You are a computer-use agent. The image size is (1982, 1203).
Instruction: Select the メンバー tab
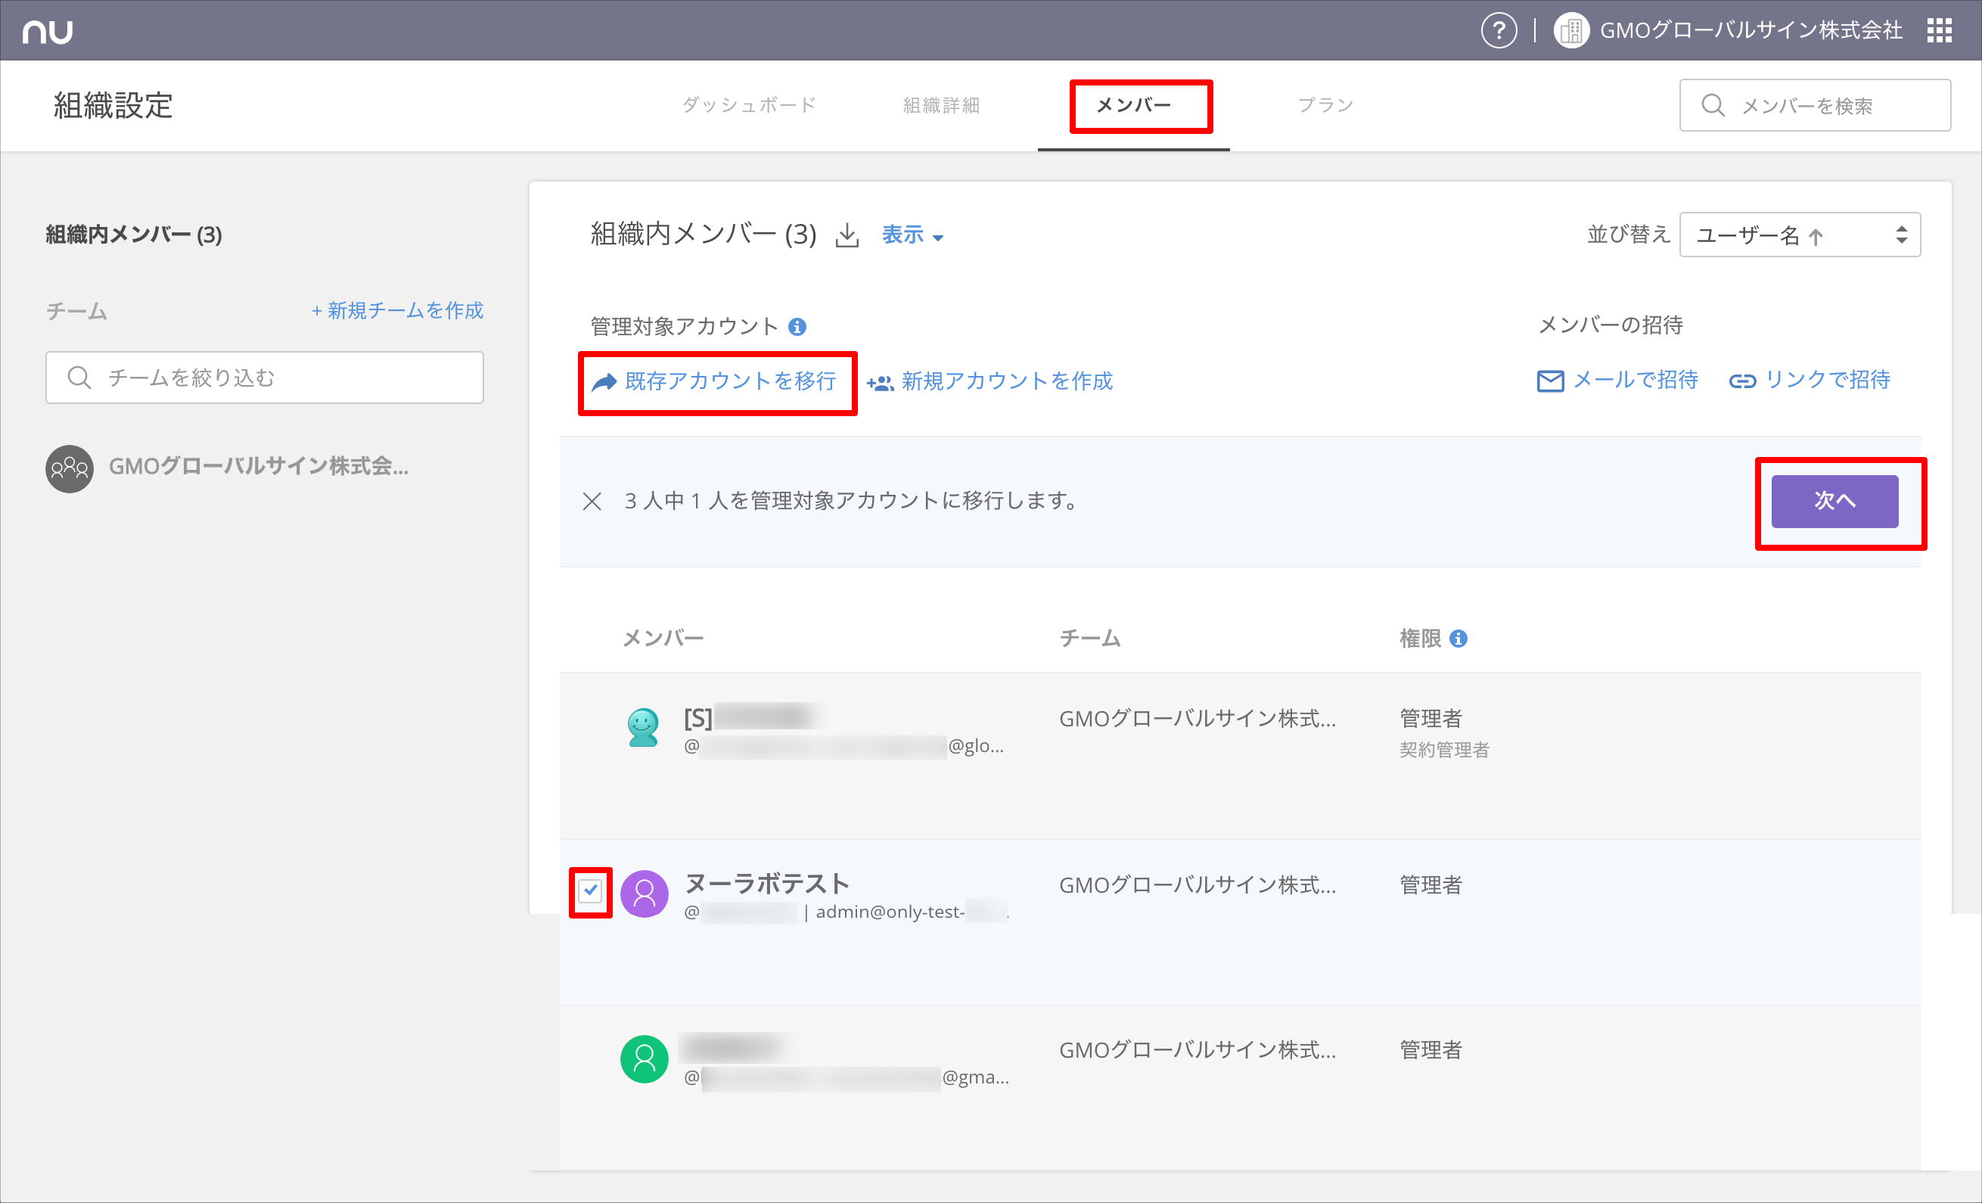click(1133, 105)
